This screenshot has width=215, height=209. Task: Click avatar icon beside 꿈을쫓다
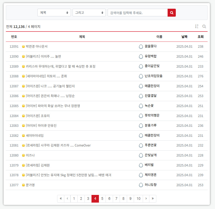[141, 47]
